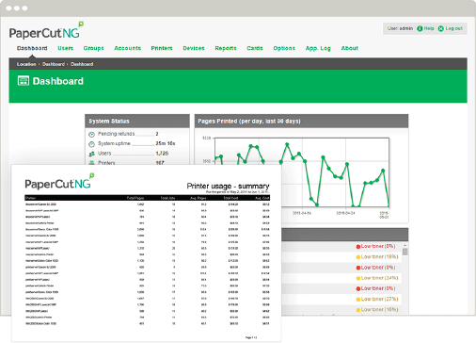
Task: Click the Pending refunds status icon
Action: [x=91, y=135]
